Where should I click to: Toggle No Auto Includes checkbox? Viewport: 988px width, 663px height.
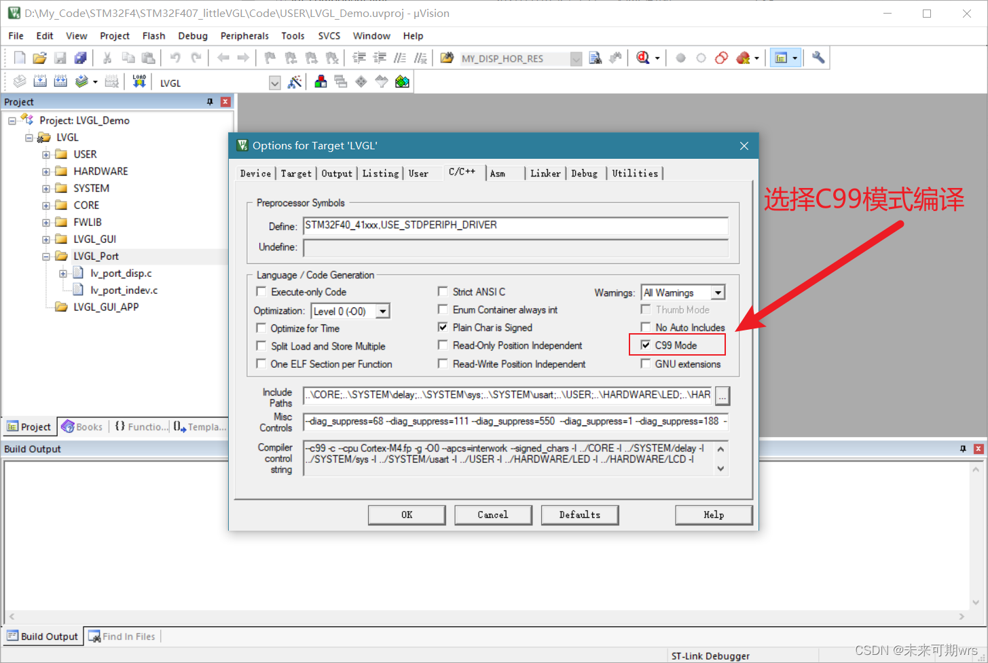646,327
